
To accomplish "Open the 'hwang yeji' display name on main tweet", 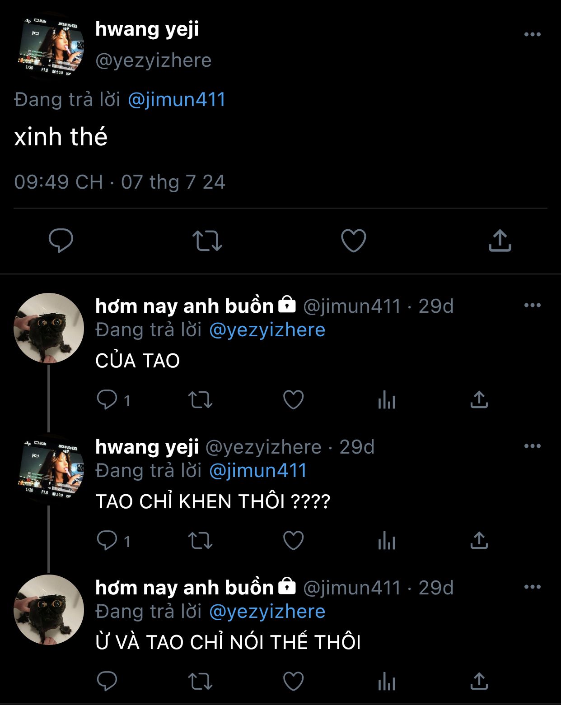I will 147,29.
